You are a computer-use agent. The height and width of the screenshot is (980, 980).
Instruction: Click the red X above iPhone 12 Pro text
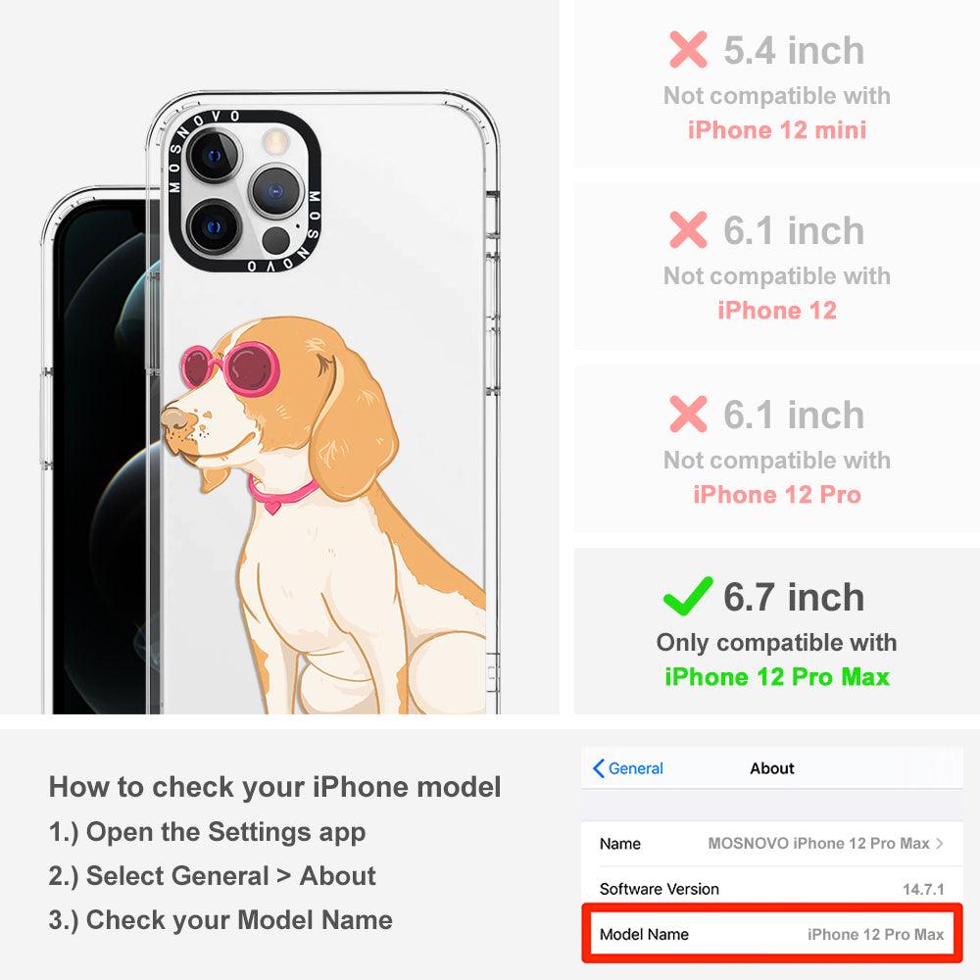click(x=688, y=414)
